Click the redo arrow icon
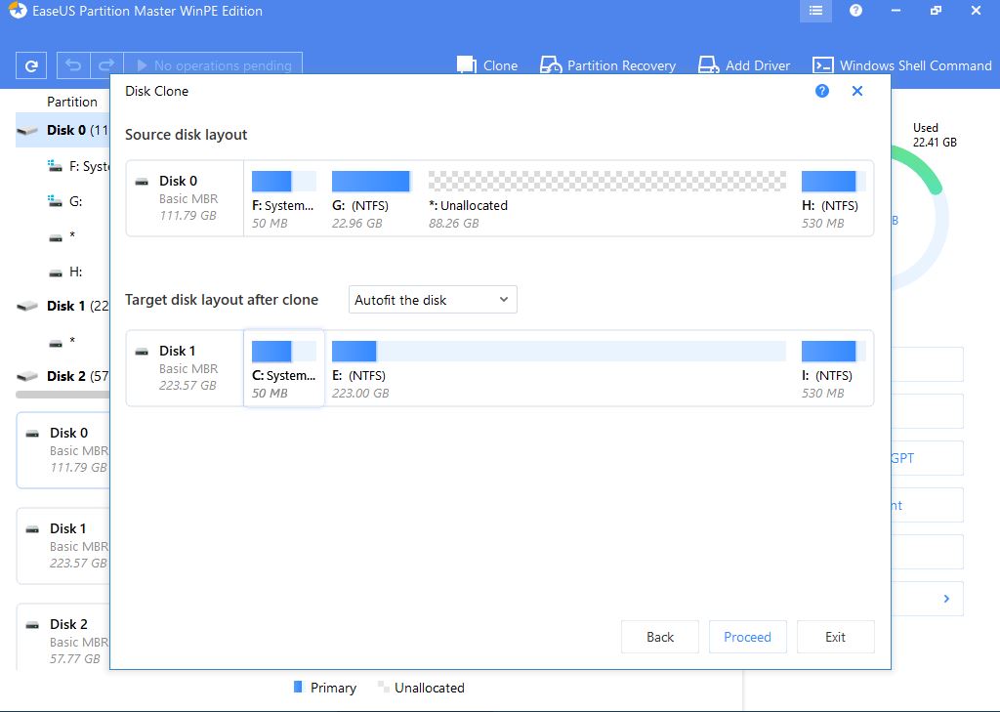 (x=106, y=65)
